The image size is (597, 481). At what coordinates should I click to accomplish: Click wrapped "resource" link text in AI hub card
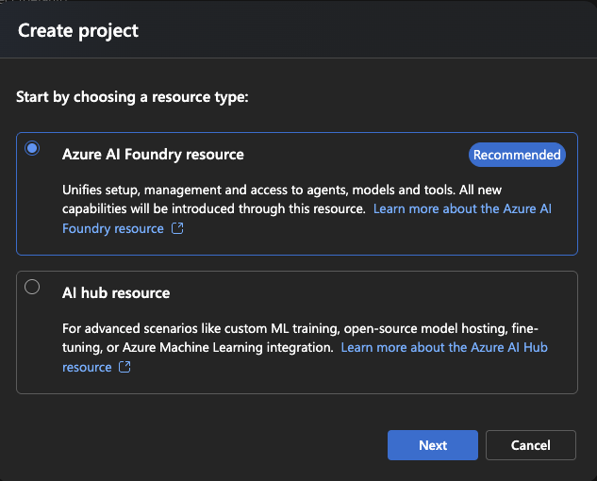click(x=87, y=368)
